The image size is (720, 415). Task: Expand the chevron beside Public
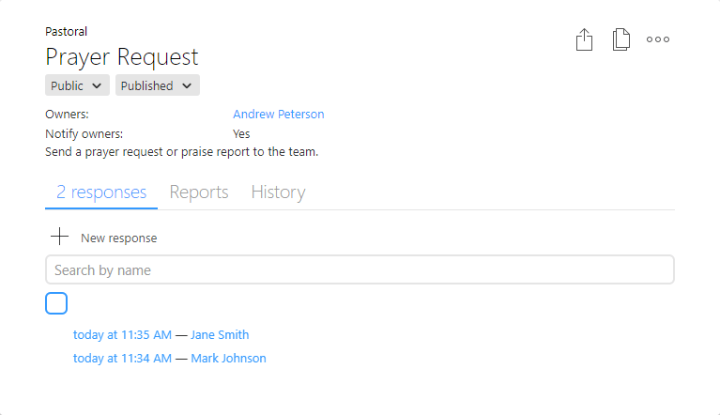tap(97, 85)
